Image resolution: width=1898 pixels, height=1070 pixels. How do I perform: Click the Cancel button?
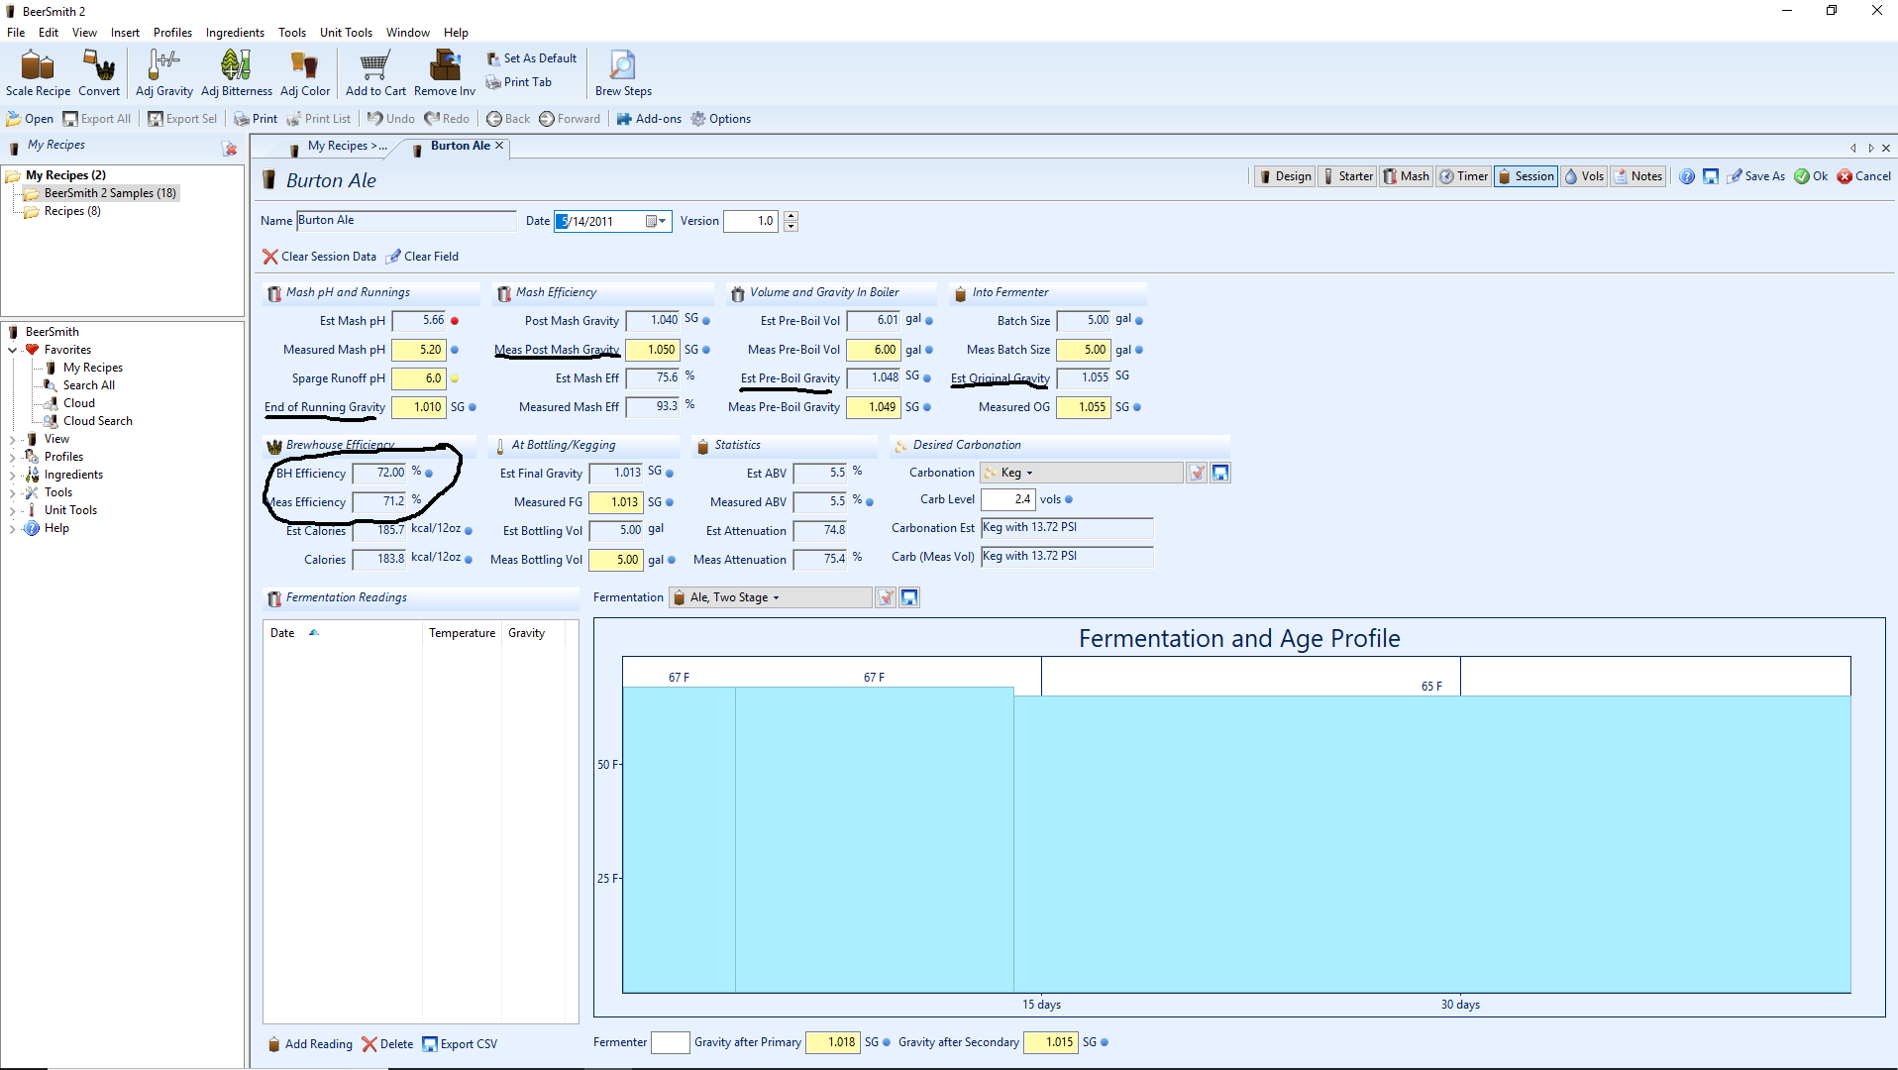point(1863,176)
